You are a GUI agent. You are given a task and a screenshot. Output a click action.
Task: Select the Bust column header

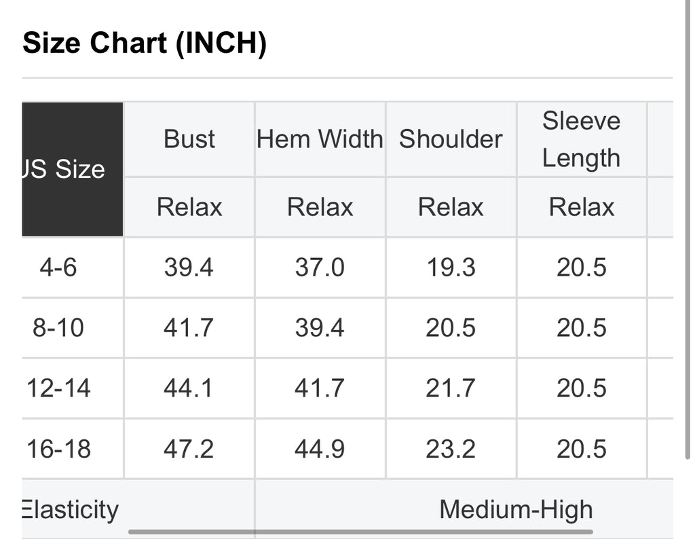pos(189,139)
